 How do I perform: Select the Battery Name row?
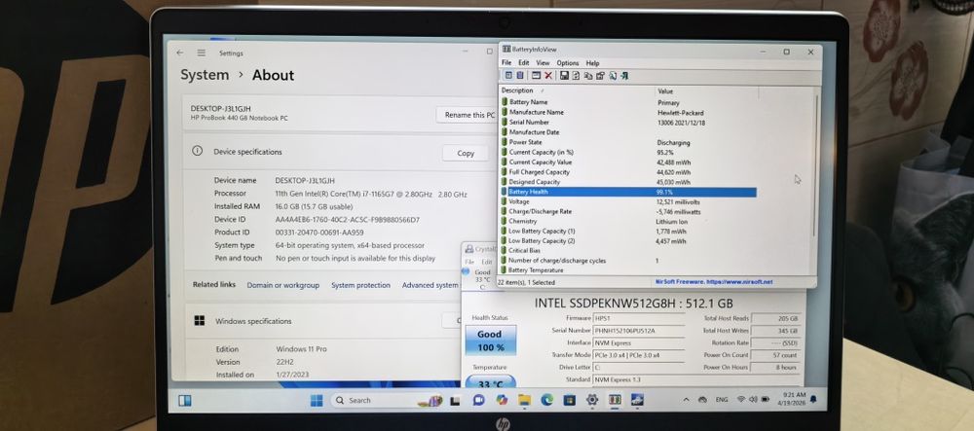coord(628,102)
